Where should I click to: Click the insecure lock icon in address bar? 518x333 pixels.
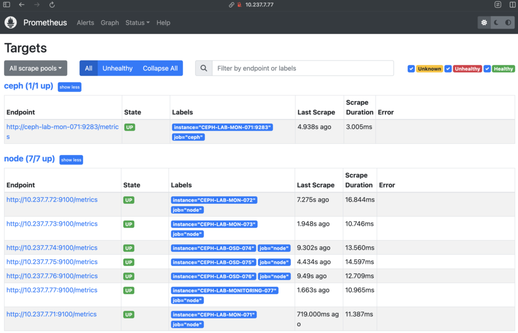click(x=239, y=5)
